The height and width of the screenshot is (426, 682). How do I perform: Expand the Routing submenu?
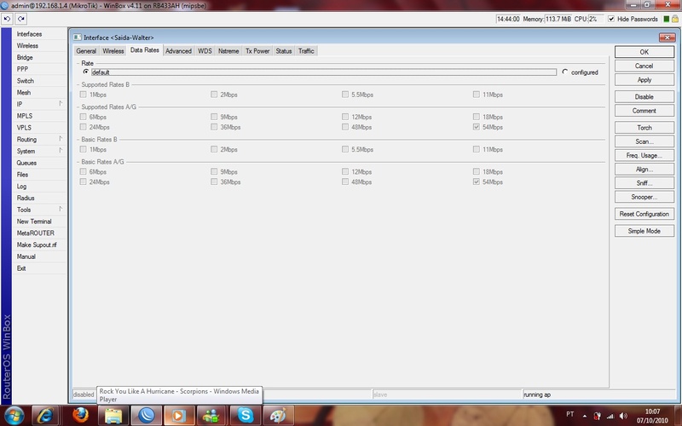pos(61,139)
